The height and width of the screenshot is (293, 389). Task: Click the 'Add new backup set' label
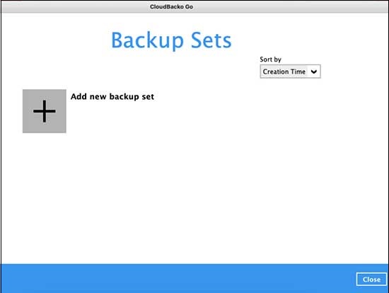click(x=112, y=96)
